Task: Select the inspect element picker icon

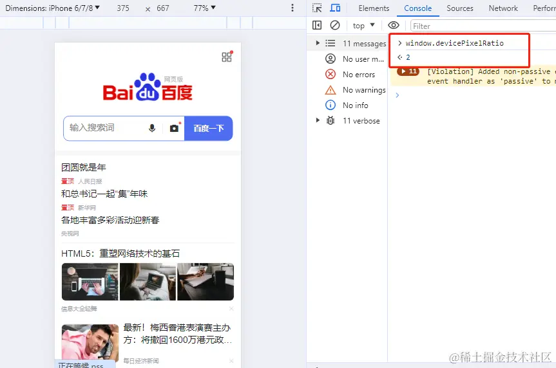Action: tap(317, 8)
